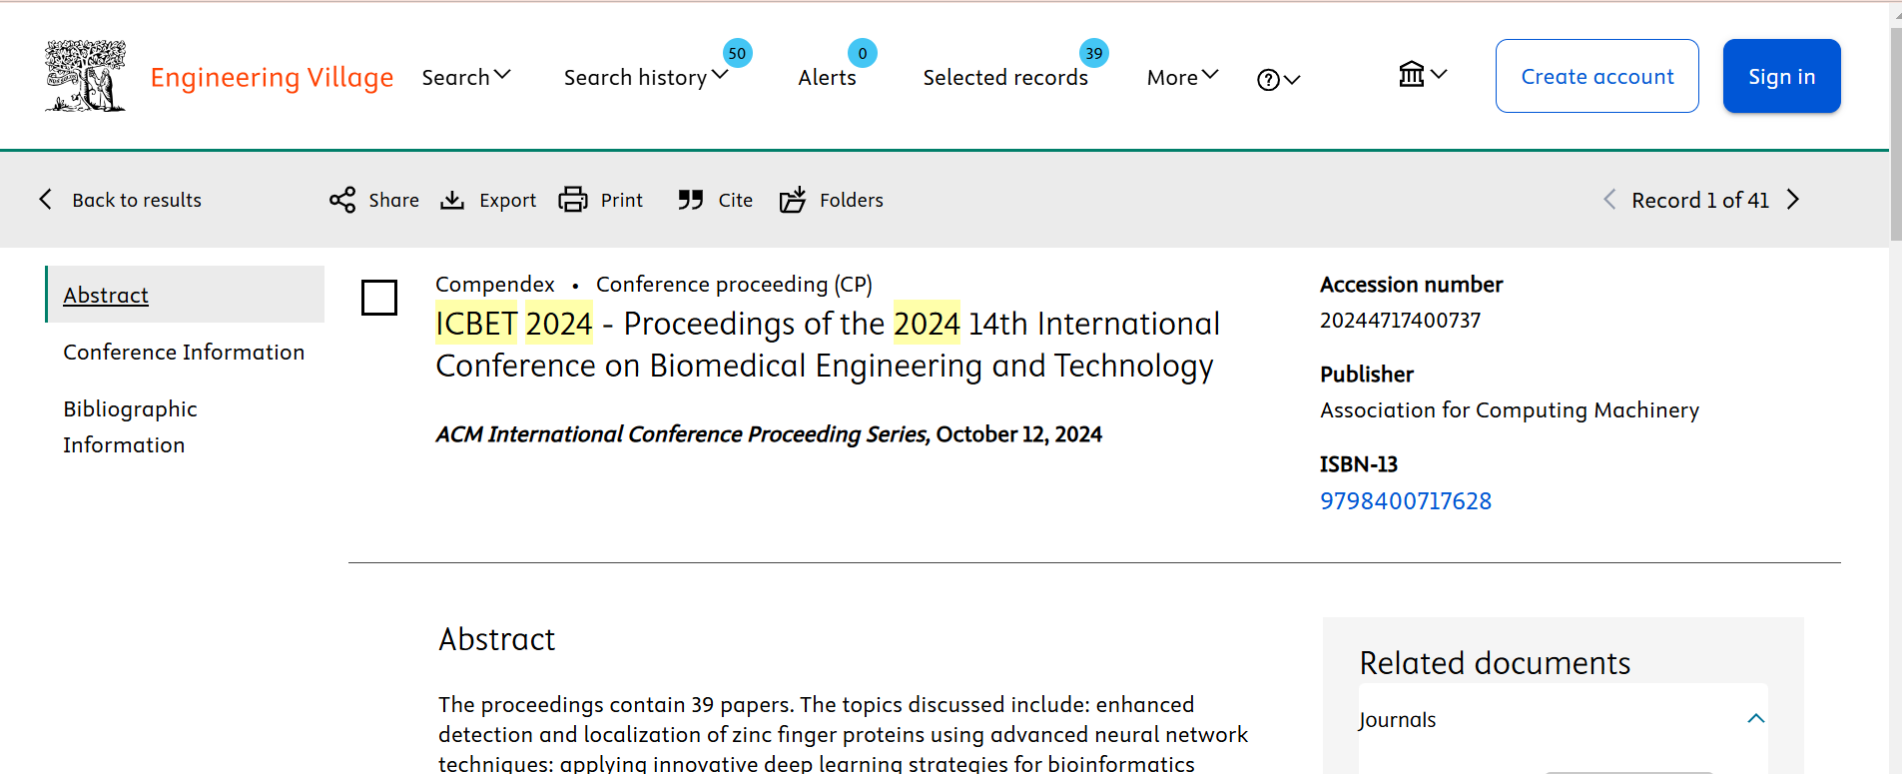Click the Engineering Village title link

pyautogui.click(x=272, y=78)
